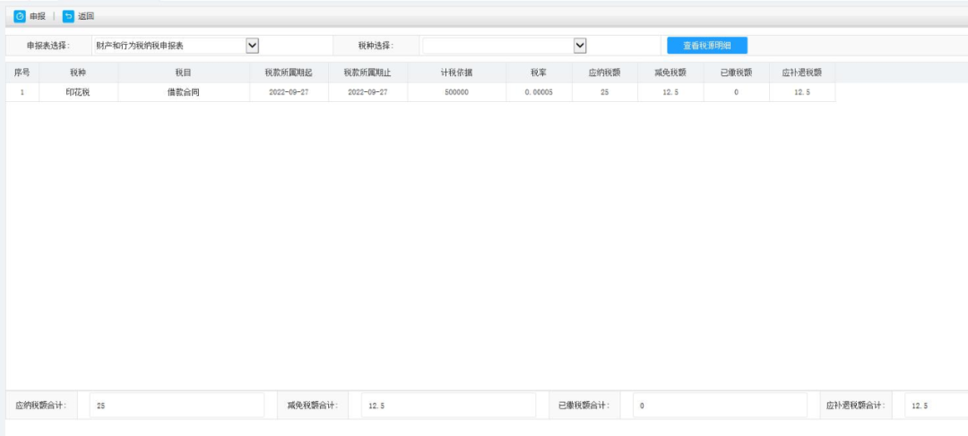968x436 pixels.
Task: Select the 财产和行为税纳税申报表 combo box
Action: click(168, 45)
